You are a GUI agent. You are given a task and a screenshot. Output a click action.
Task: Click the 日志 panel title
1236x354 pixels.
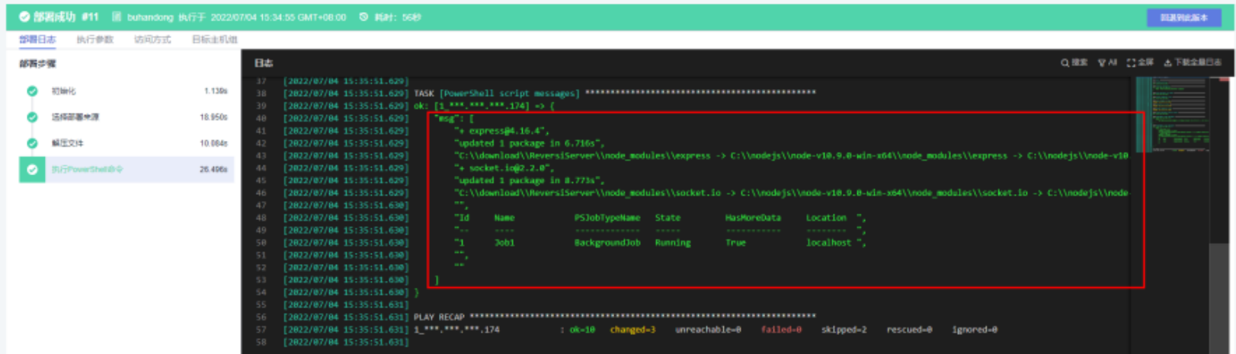(264, 63)
